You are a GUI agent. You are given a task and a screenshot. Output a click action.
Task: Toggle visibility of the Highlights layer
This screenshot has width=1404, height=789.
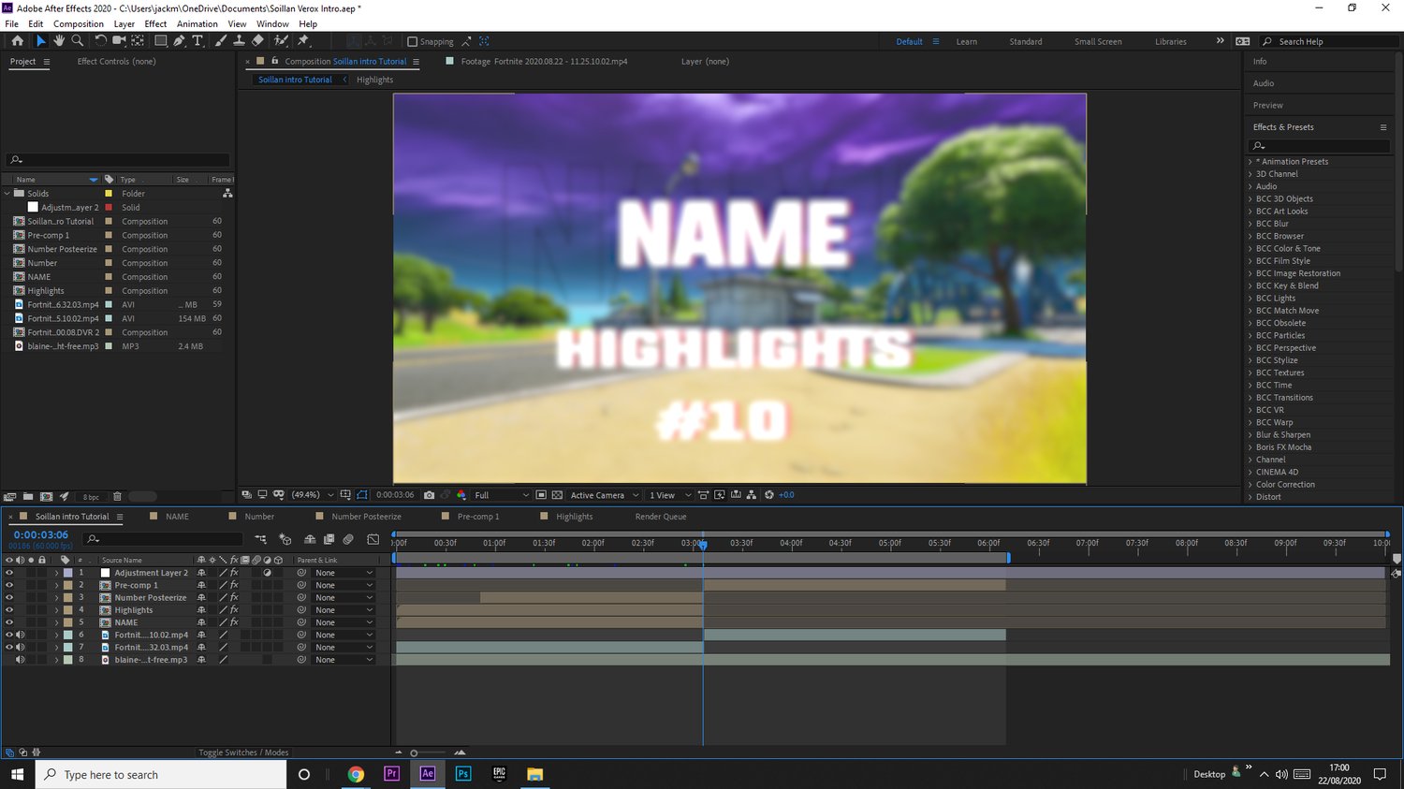pos(9,610)
